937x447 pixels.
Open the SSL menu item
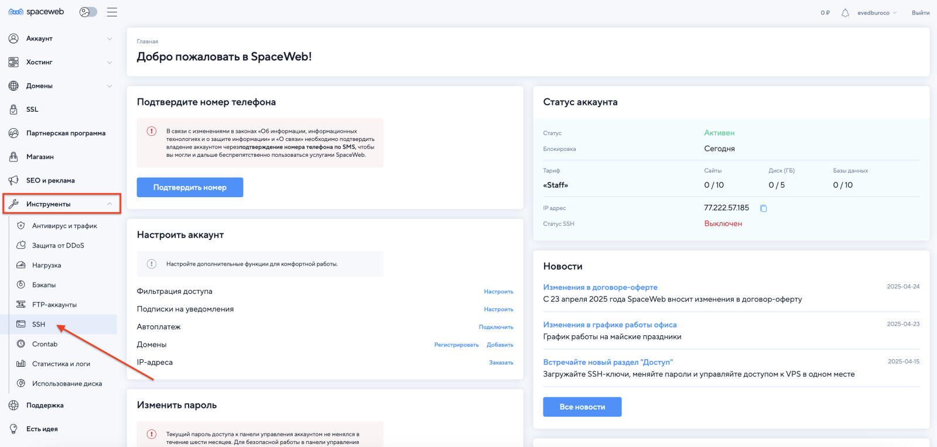[32, 109]
